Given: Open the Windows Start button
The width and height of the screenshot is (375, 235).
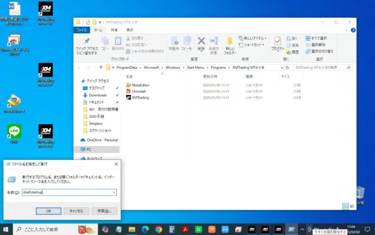Looking at the screenshot, I should pos(6,229).
